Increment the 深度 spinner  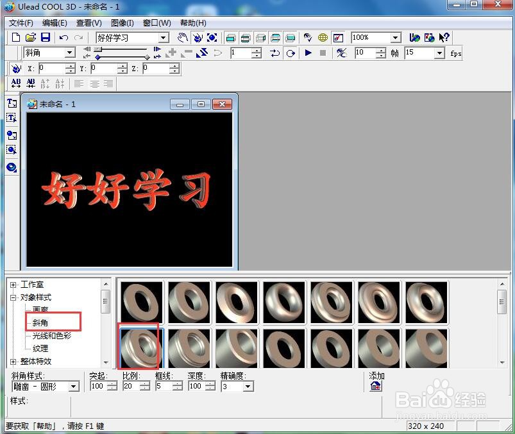[x=210, y=384]
